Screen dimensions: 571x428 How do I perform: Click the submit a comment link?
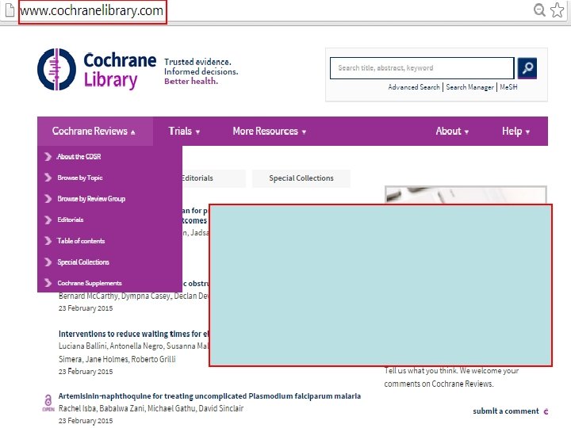[506, 411]
